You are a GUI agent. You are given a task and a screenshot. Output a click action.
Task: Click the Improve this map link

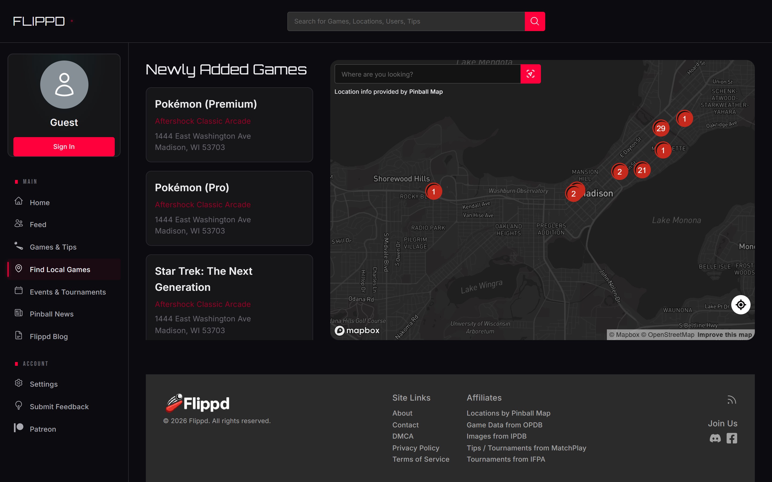pos(725,335)
